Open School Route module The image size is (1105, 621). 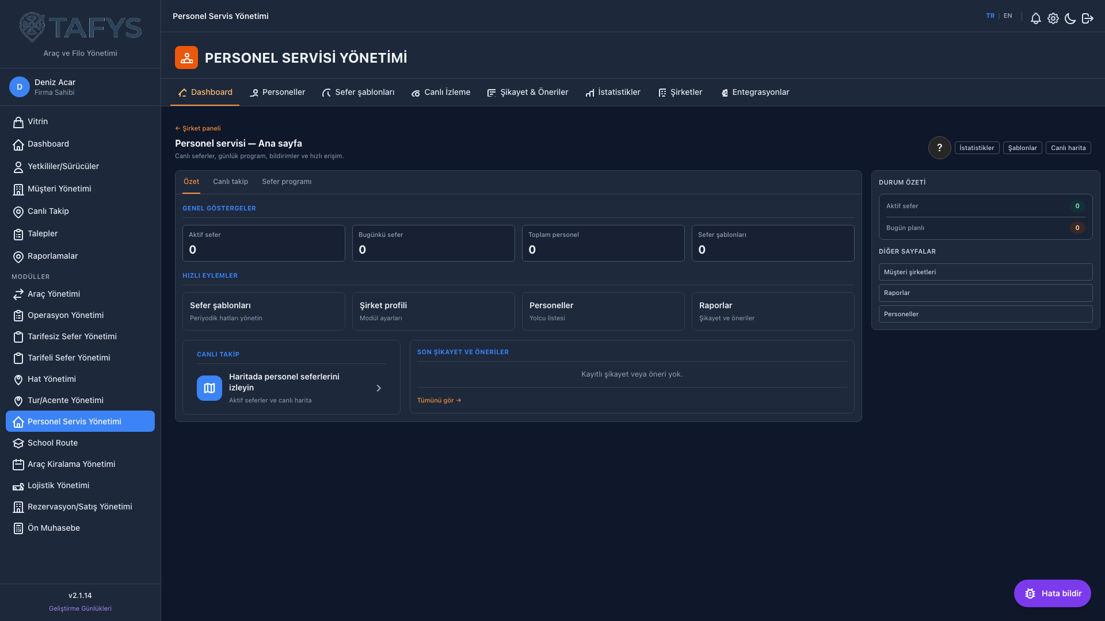(80, 443)
